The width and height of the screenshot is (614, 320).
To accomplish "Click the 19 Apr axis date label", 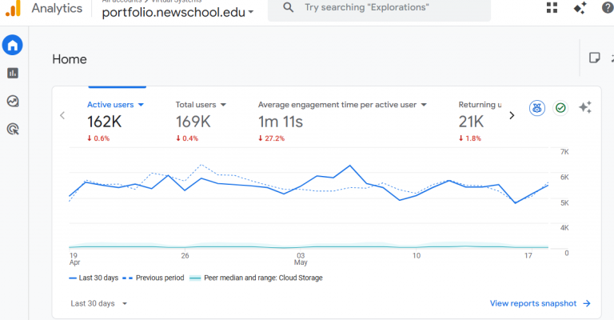I will 74,259.
